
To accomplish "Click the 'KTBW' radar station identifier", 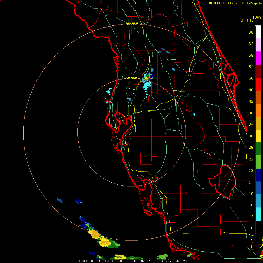I will (139, 261).
